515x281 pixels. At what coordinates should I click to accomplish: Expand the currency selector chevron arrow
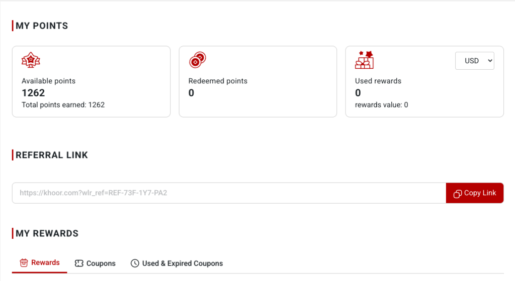click(490, 61)
